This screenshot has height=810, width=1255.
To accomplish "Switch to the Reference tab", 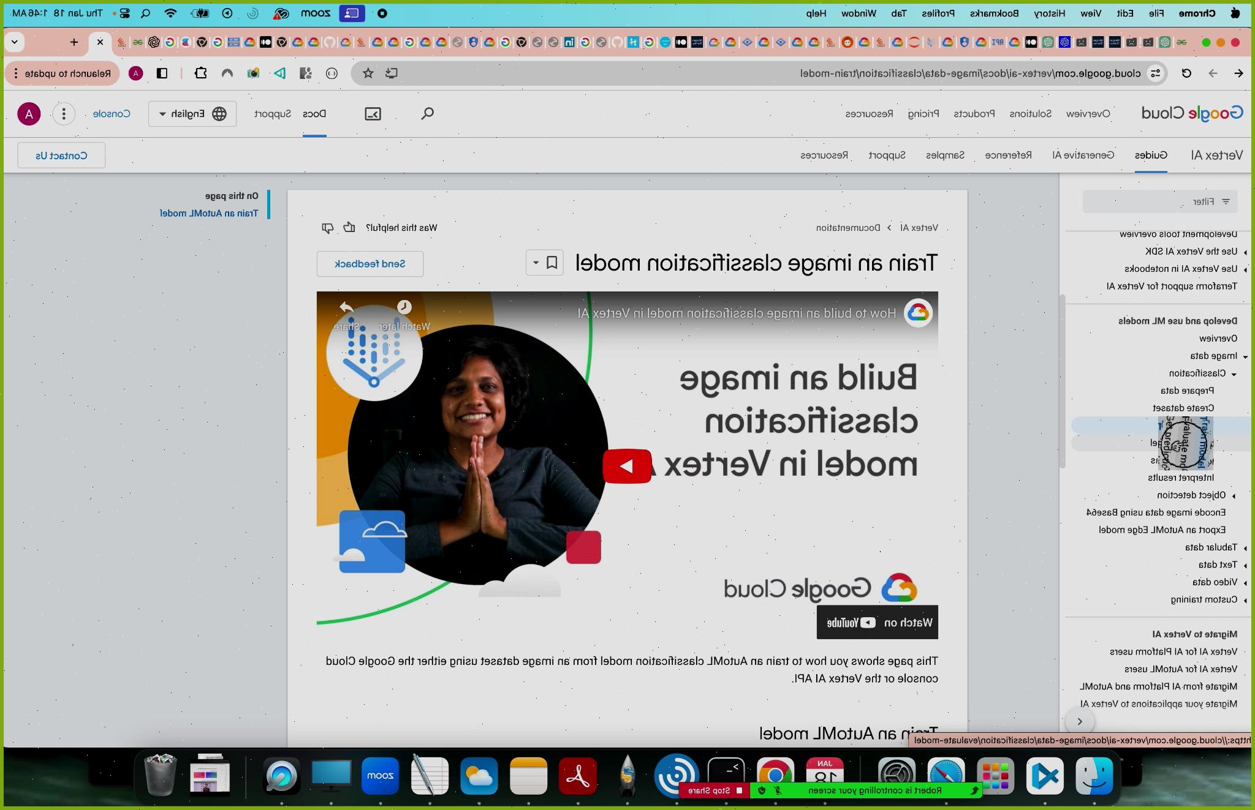I will 1008,155.
